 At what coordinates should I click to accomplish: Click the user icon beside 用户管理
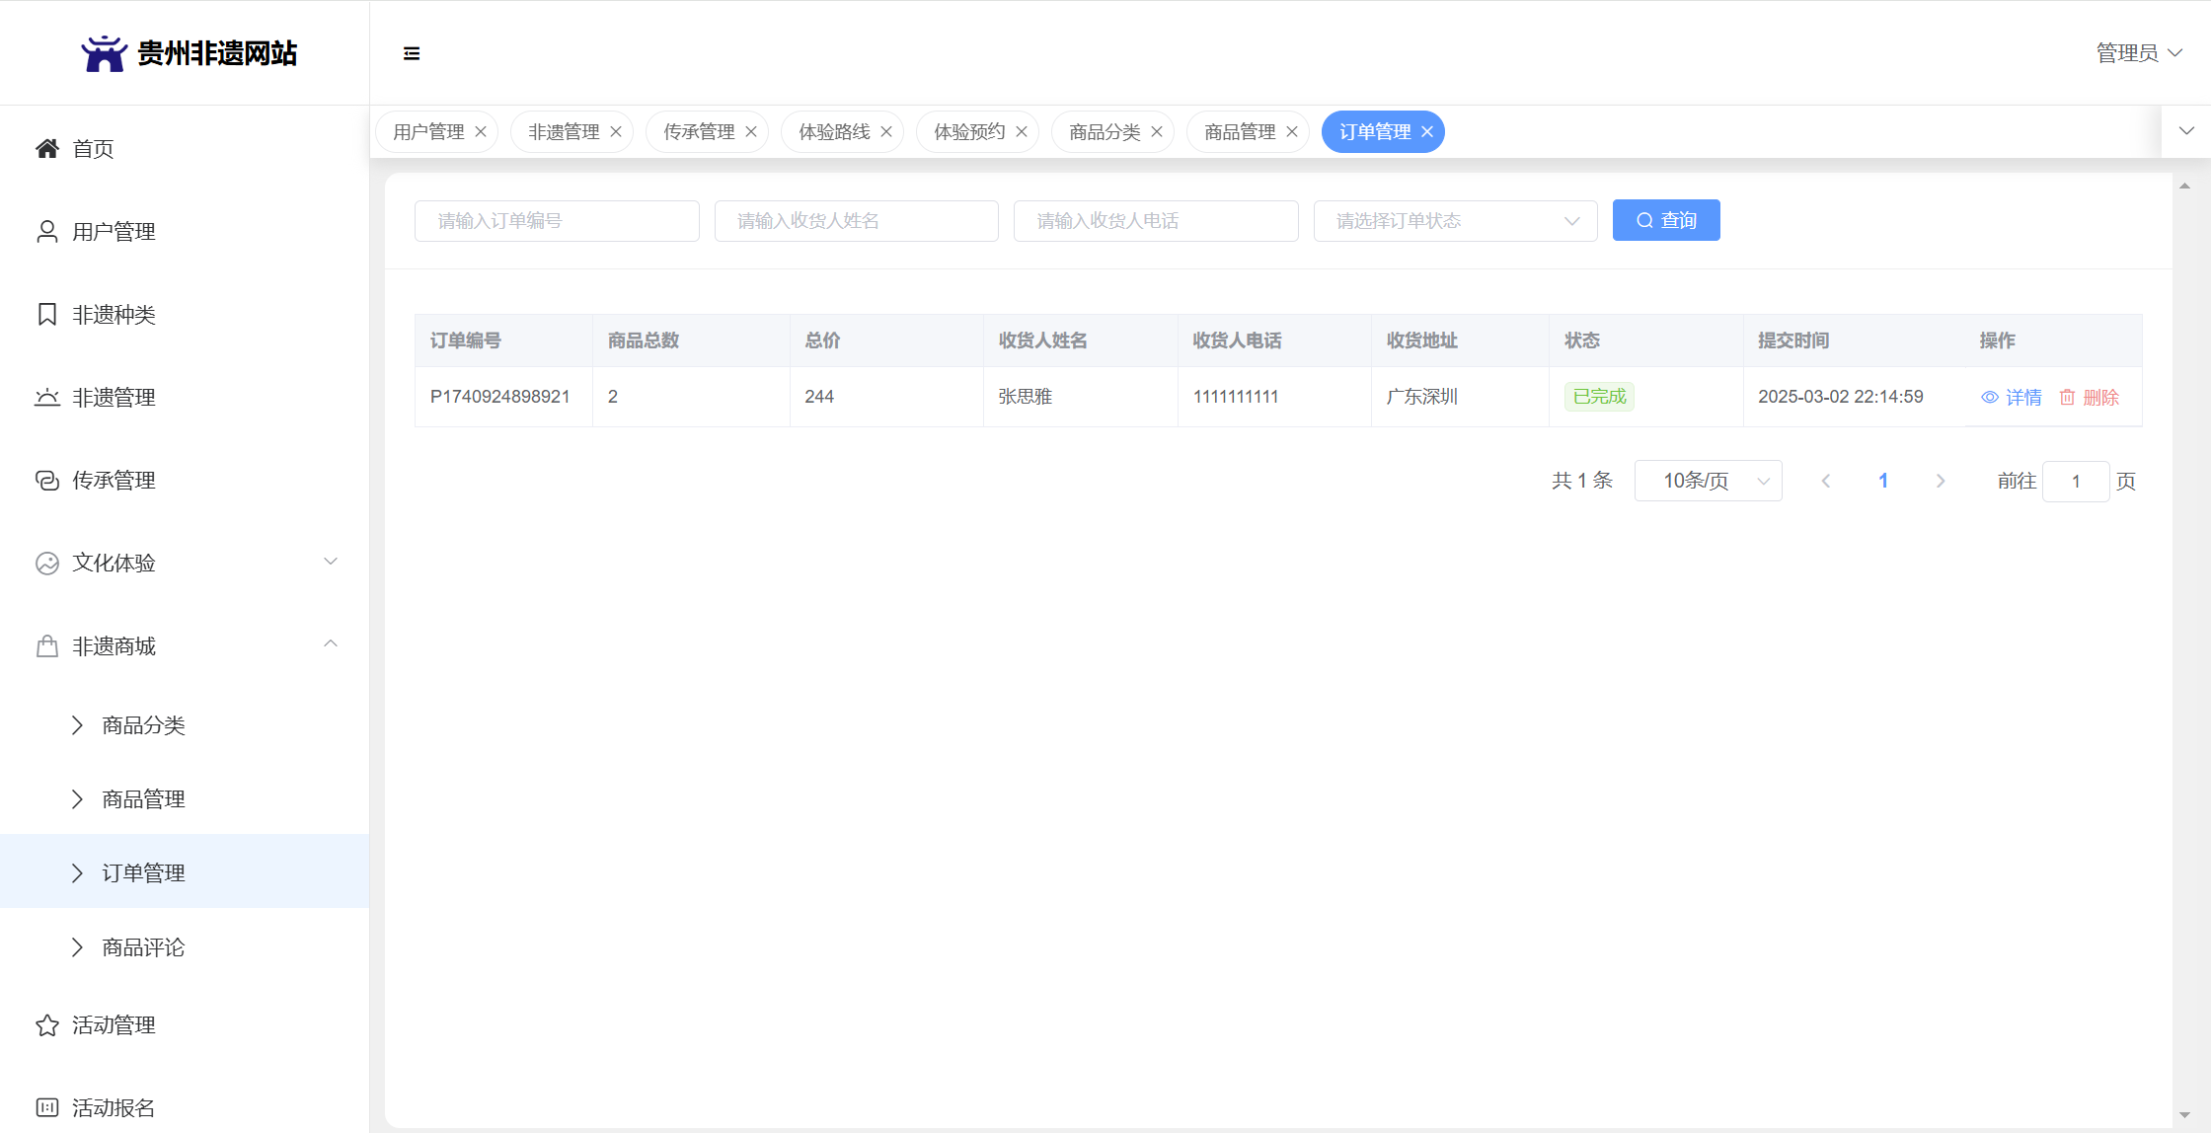coord(46,231)
